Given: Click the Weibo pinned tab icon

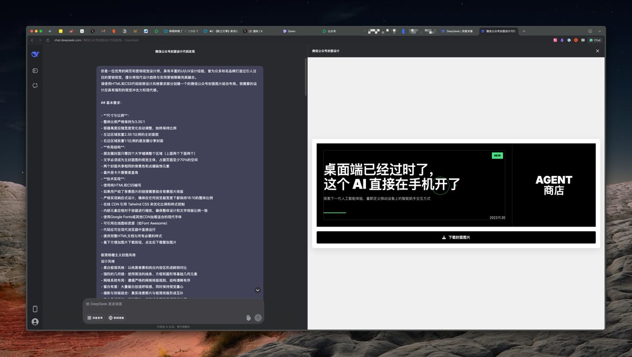Looking at the screenshot, I should pos(71,31).
